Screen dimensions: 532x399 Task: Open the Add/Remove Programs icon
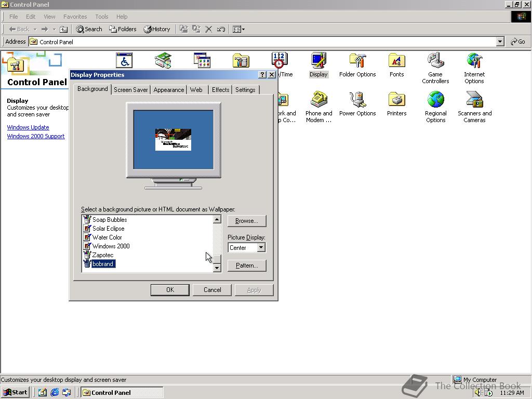[202, 60]
